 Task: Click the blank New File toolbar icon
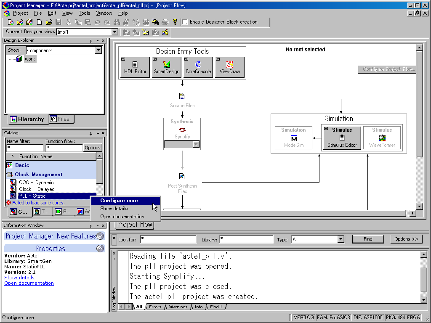(x=39, y=22)
